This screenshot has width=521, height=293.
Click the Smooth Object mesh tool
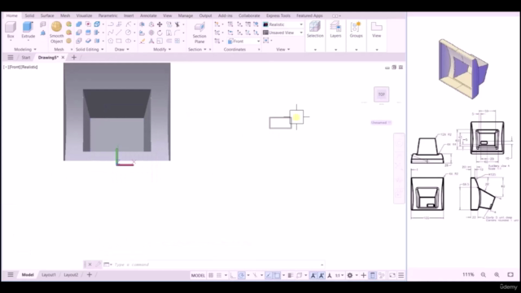[56, 33]
